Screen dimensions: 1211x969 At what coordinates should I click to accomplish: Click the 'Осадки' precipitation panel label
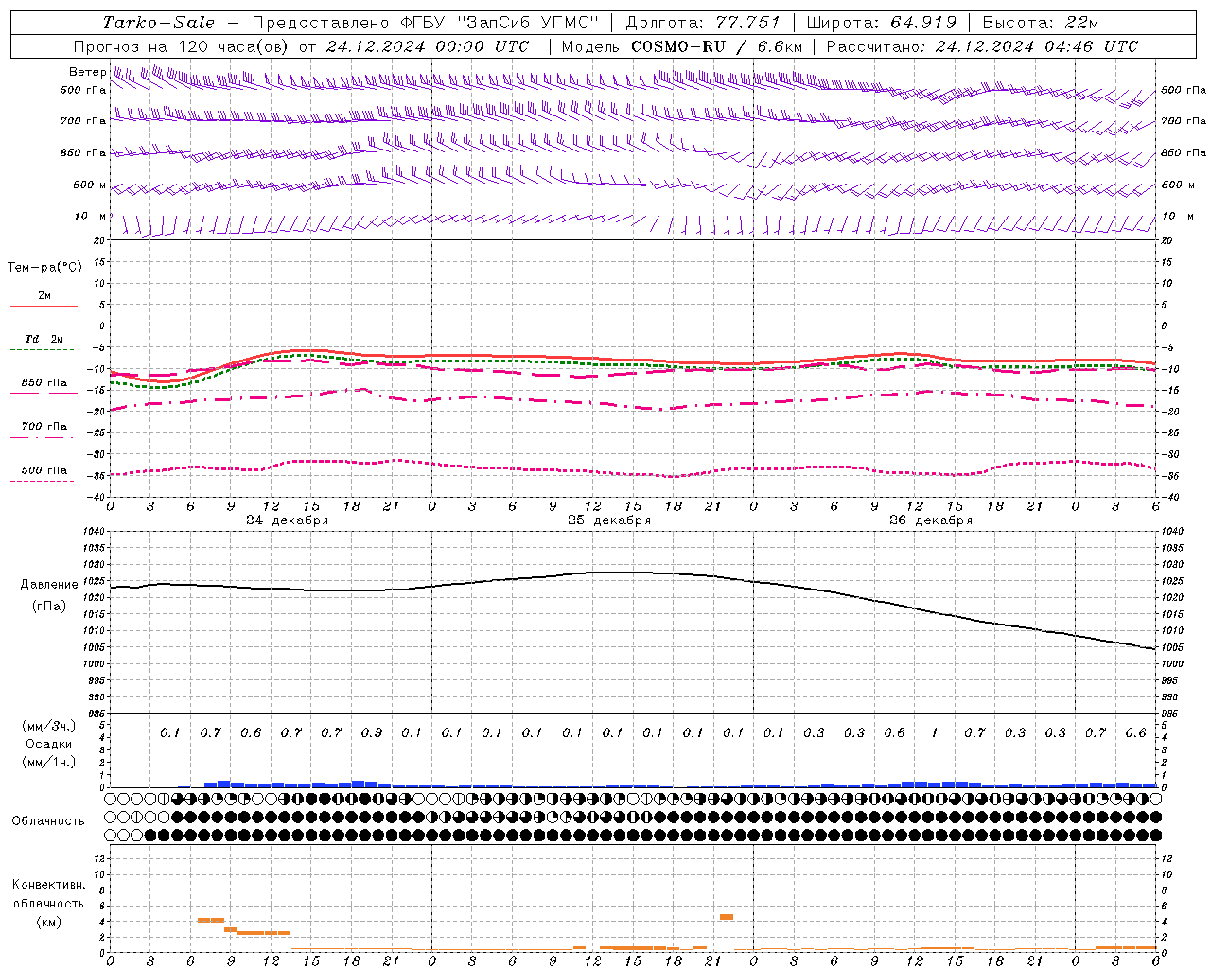click(48, 744)
